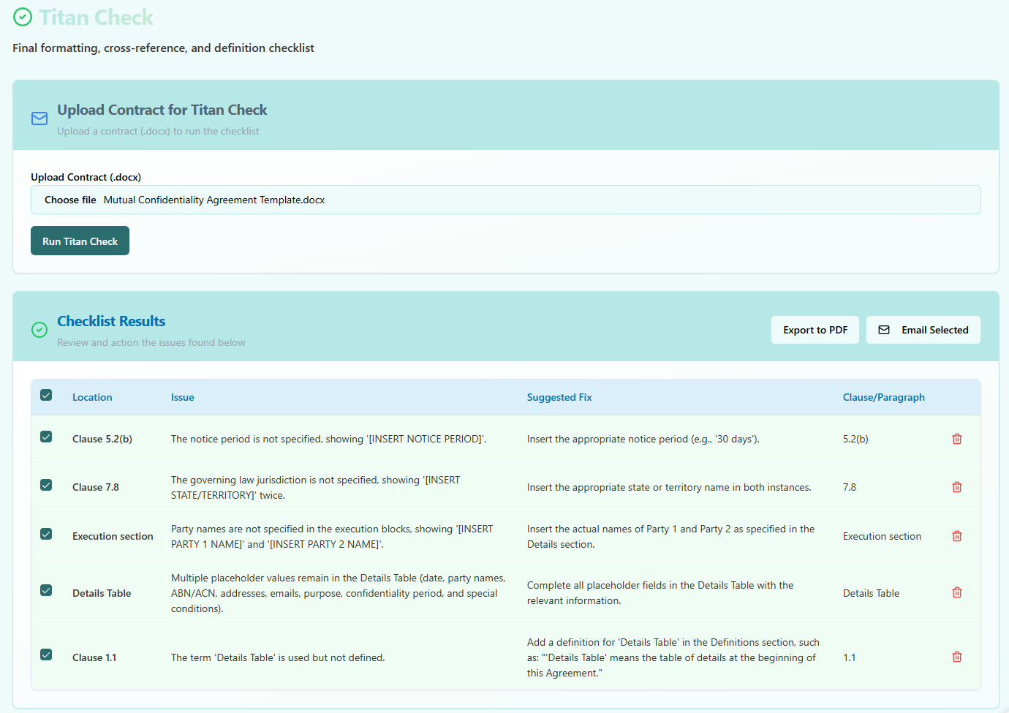Click Choose file to upload a contract
1009x713 pixels.
(x=70, y=200)
